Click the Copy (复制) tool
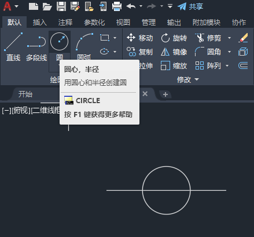The image size is (254, 237). 140,52
